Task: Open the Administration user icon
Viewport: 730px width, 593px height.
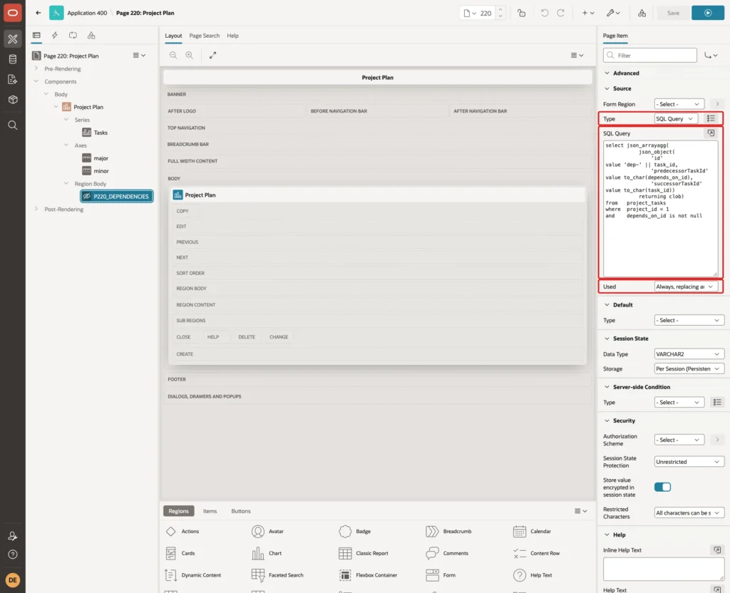Action: point(13,536)
